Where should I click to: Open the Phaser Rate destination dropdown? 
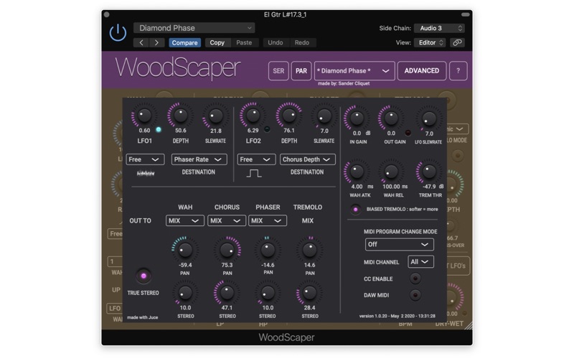pyautogui.click(x=199, y=159)
